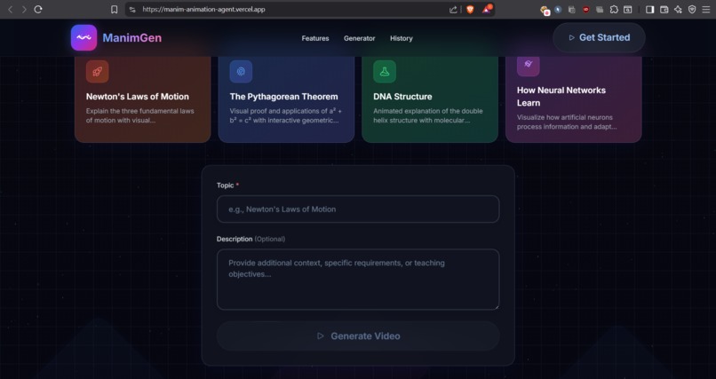Click into the Topic input field
This screenshot has height=379, width=716.
tap(358, 209)
